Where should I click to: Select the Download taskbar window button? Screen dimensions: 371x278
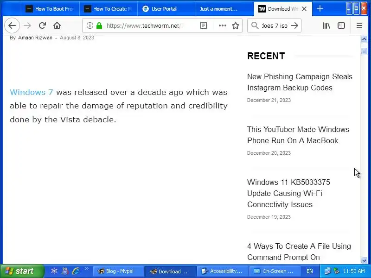(170, 271)
